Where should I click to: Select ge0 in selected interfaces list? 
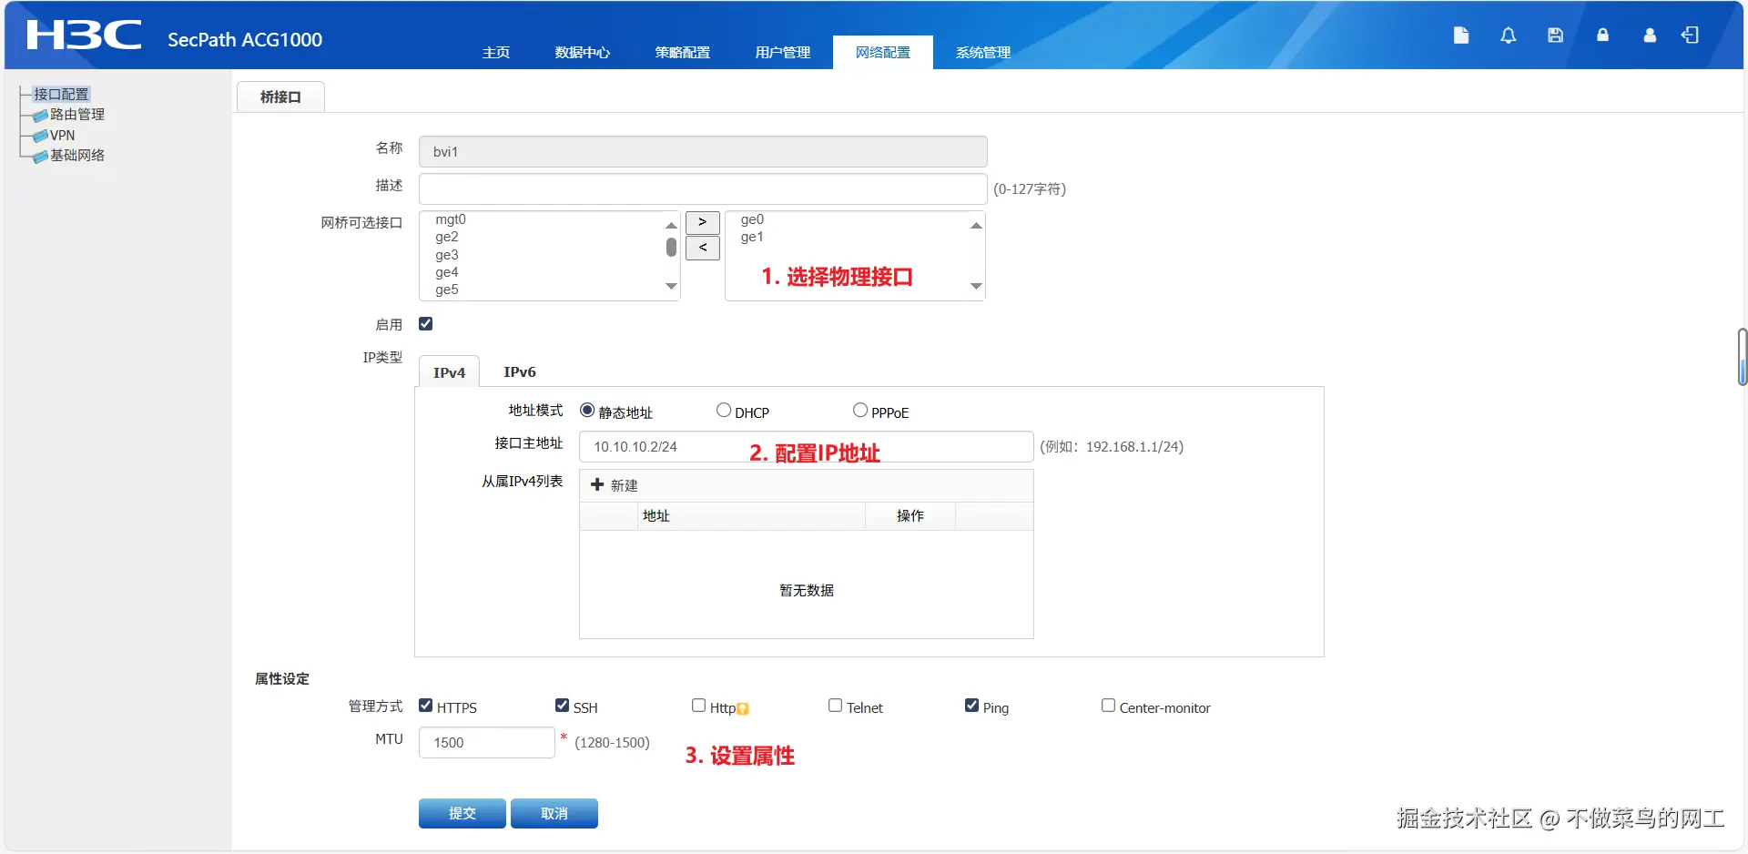coord(752,219)
